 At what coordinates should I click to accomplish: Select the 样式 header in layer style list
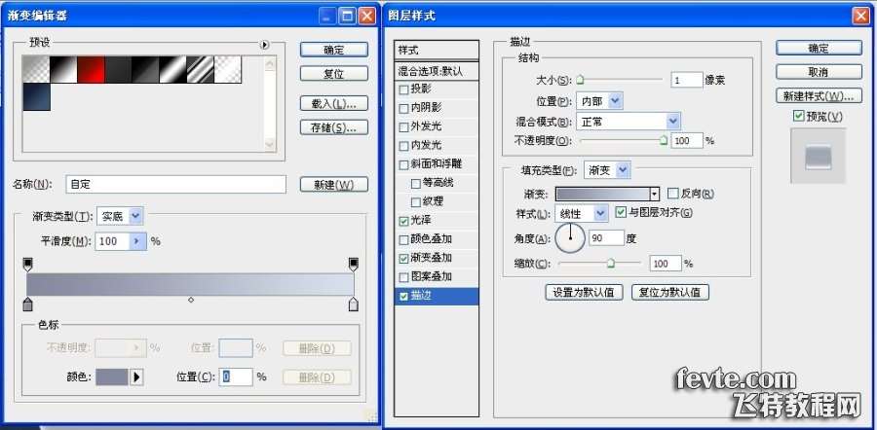pos(437,51)
